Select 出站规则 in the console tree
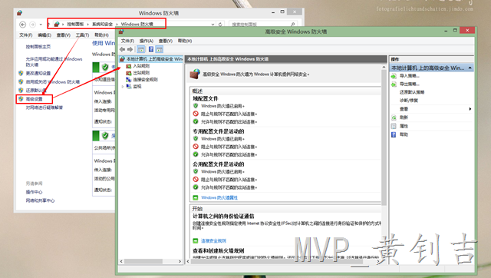491x278 pixels. click(141, 73)
